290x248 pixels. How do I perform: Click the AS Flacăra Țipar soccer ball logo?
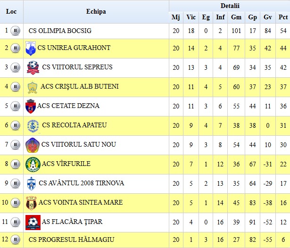point(33,222)
